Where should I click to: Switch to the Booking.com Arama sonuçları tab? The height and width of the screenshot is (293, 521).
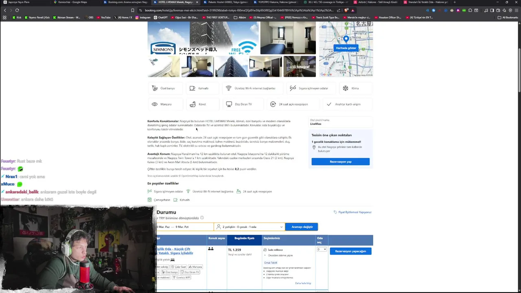click(x=125, y=2)
